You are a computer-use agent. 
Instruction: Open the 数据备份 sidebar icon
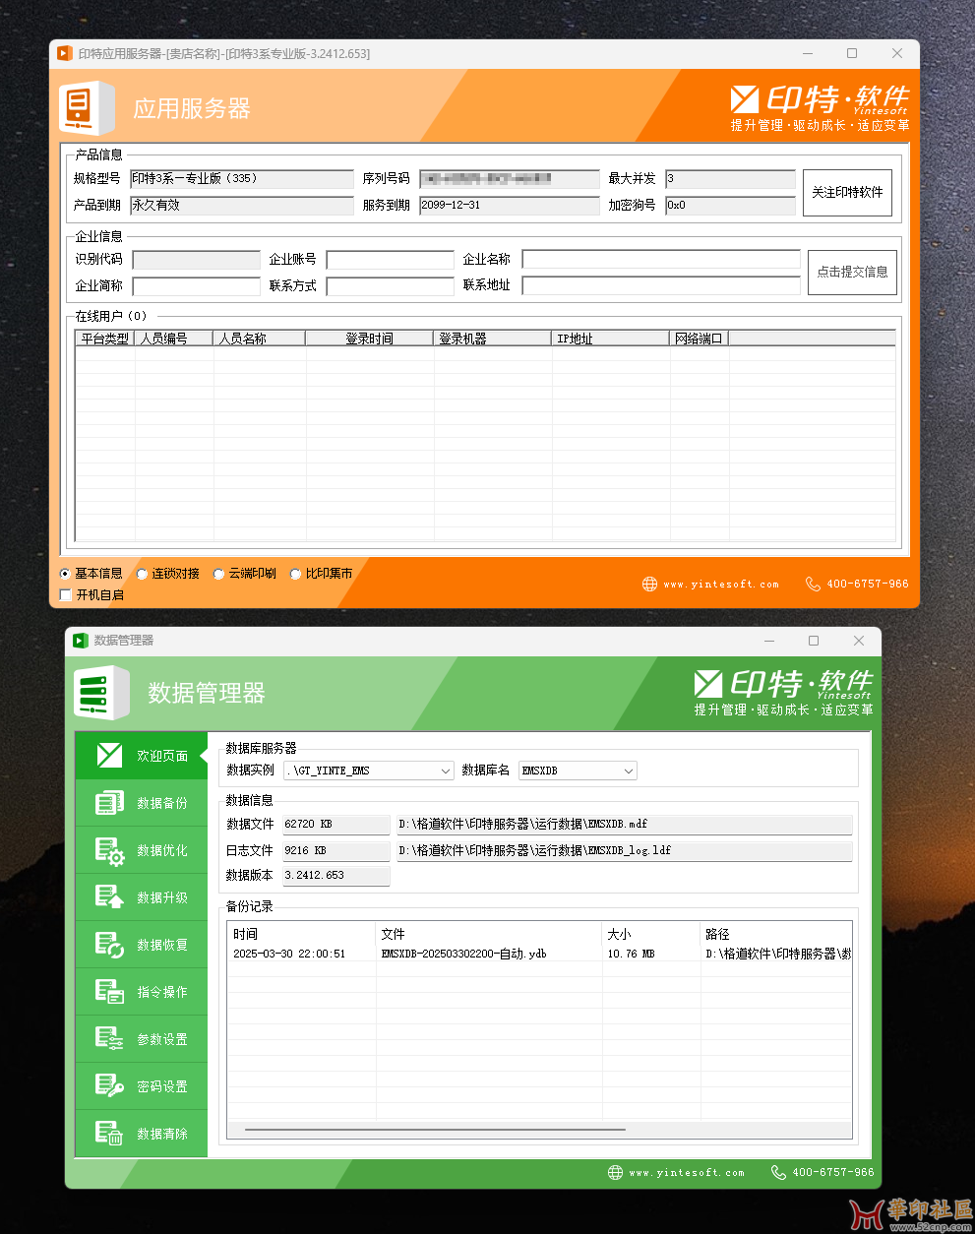pyautogui.click(x=109, y=803)
